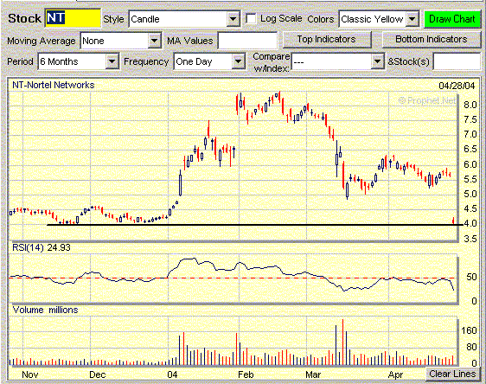Click the MA Values input field
The image size is (486, 384).
[x=247, y=41]
